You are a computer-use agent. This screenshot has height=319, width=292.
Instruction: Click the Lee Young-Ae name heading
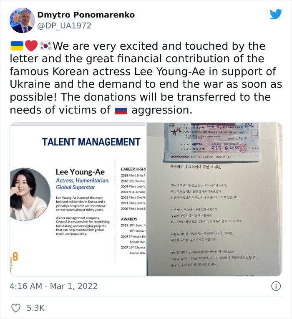point(80,172)
